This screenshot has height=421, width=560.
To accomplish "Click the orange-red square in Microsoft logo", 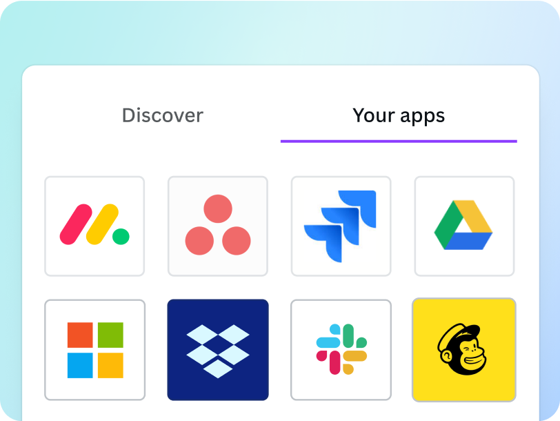I will coord(80,335).
